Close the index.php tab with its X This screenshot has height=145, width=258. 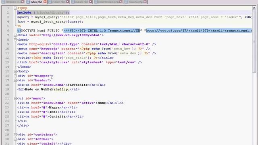[45, 2]
